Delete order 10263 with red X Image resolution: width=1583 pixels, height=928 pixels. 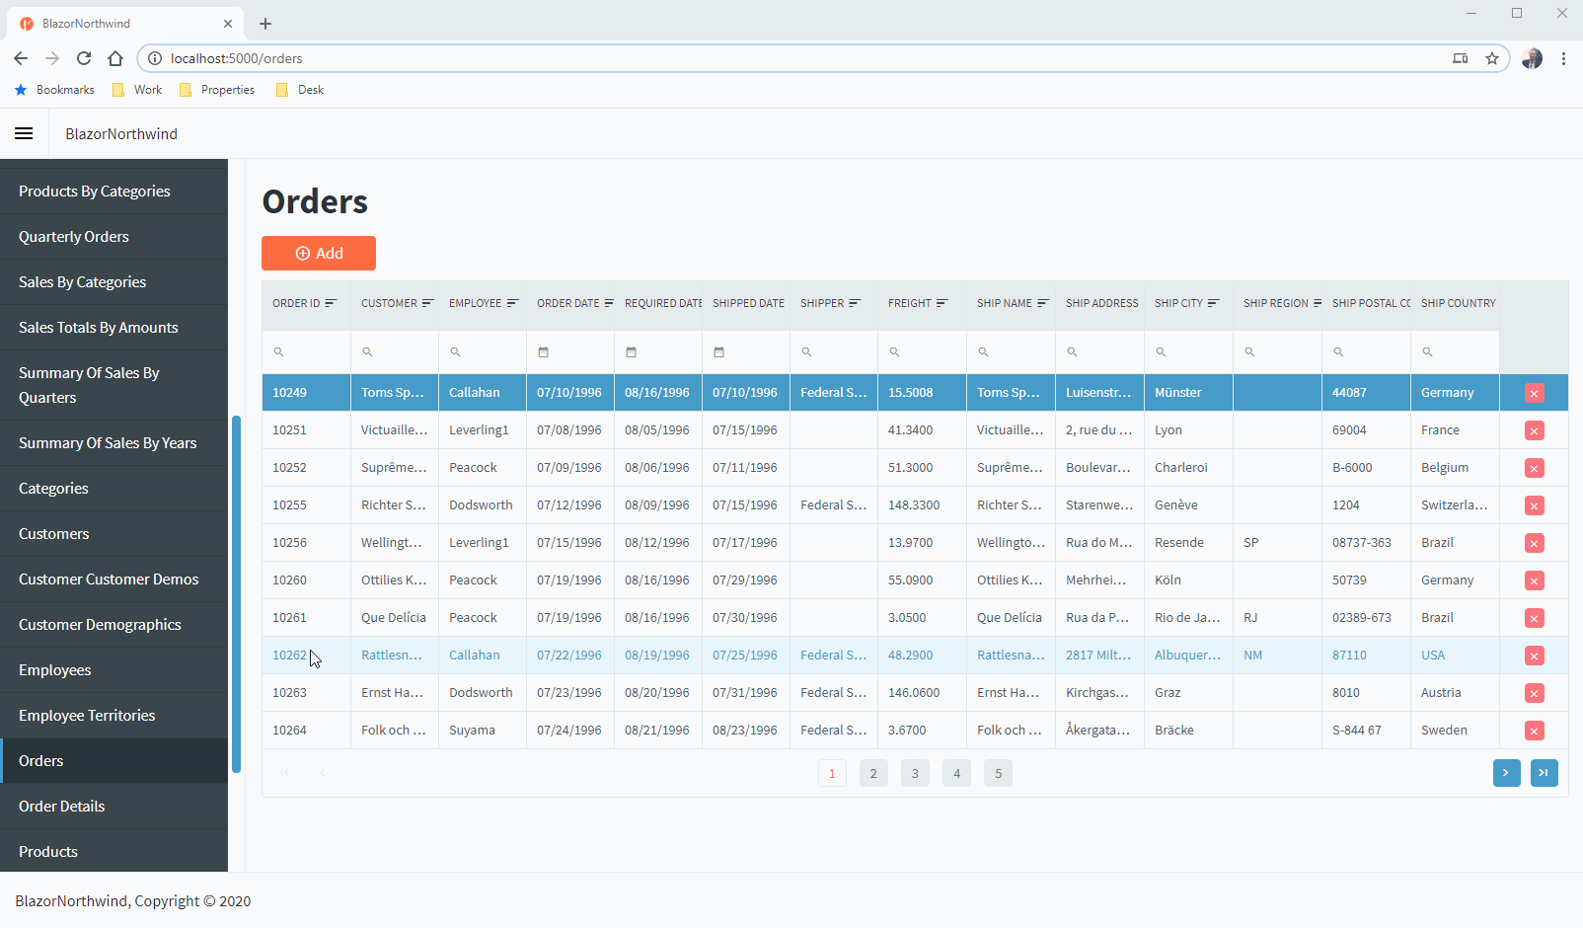pos(1534,693)
